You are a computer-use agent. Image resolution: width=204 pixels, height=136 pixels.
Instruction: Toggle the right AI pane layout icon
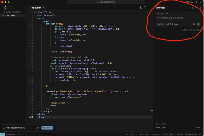coord(196,2)
